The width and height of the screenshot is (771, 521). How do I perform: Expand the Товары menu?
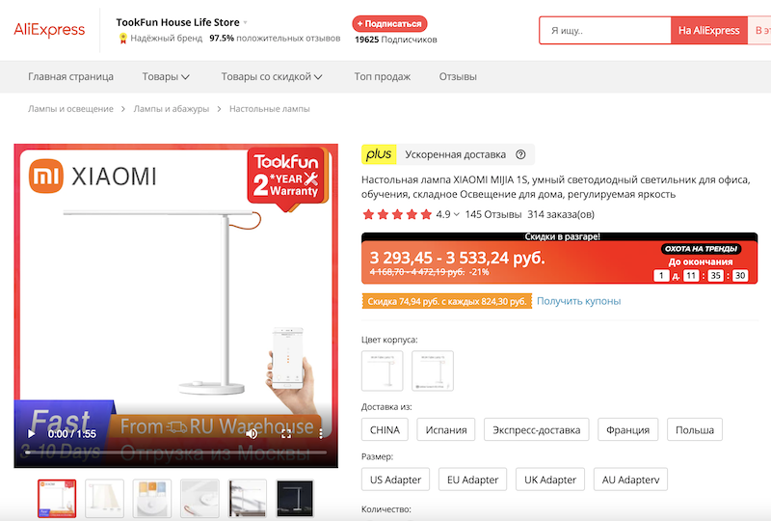(x=166, y=77)
